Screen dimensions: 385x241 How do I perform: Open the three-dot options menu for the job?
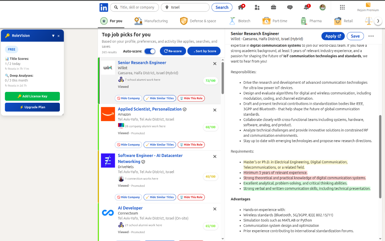pos(371,36)
